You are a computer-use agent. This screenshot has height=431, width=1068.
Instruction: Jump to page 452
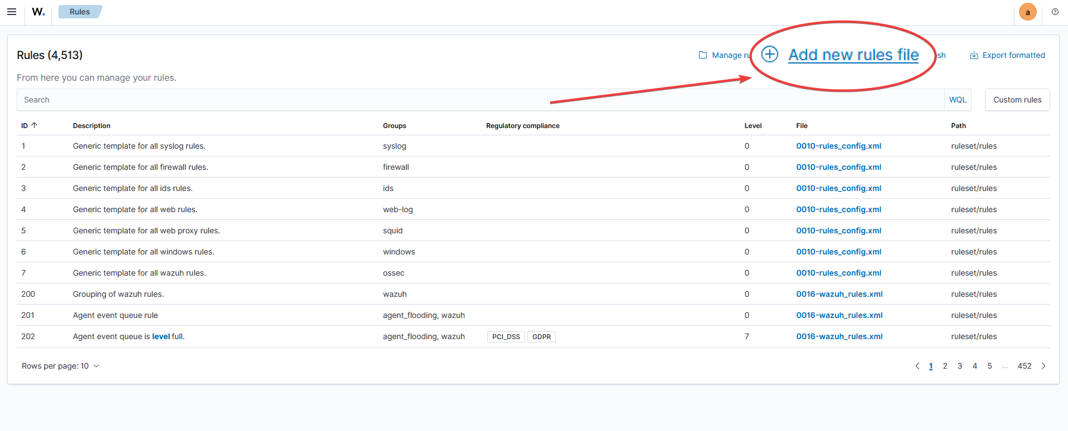pos(1024,366)
